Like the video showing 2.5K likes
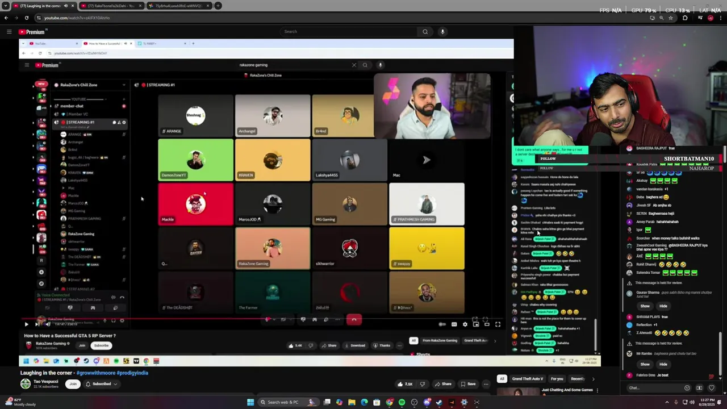 405,384
